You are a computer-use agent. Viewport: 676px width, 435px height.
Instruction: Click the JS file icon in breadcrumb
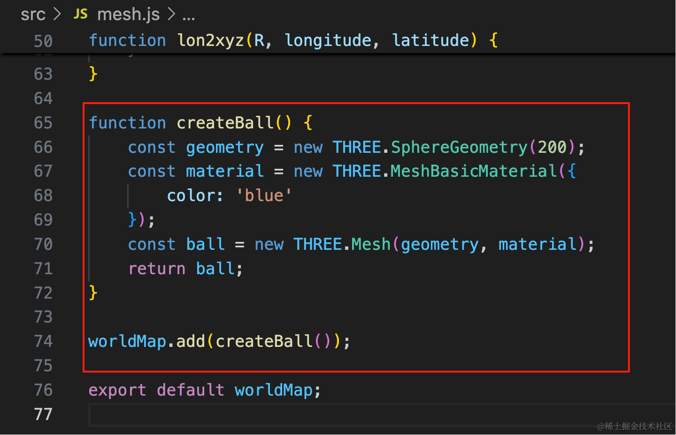[81, 15]
